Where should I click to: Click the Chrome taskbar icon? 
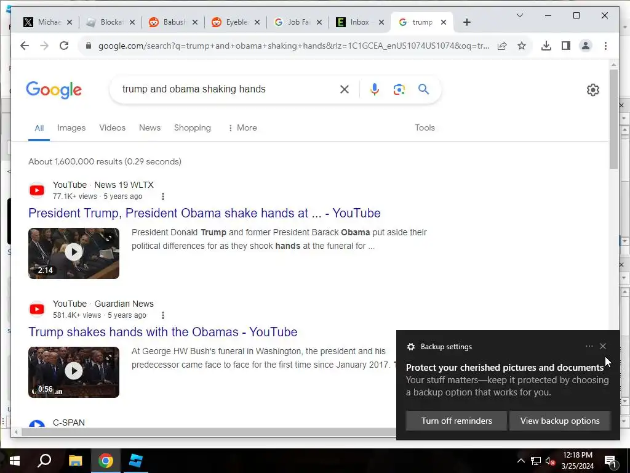106,461
